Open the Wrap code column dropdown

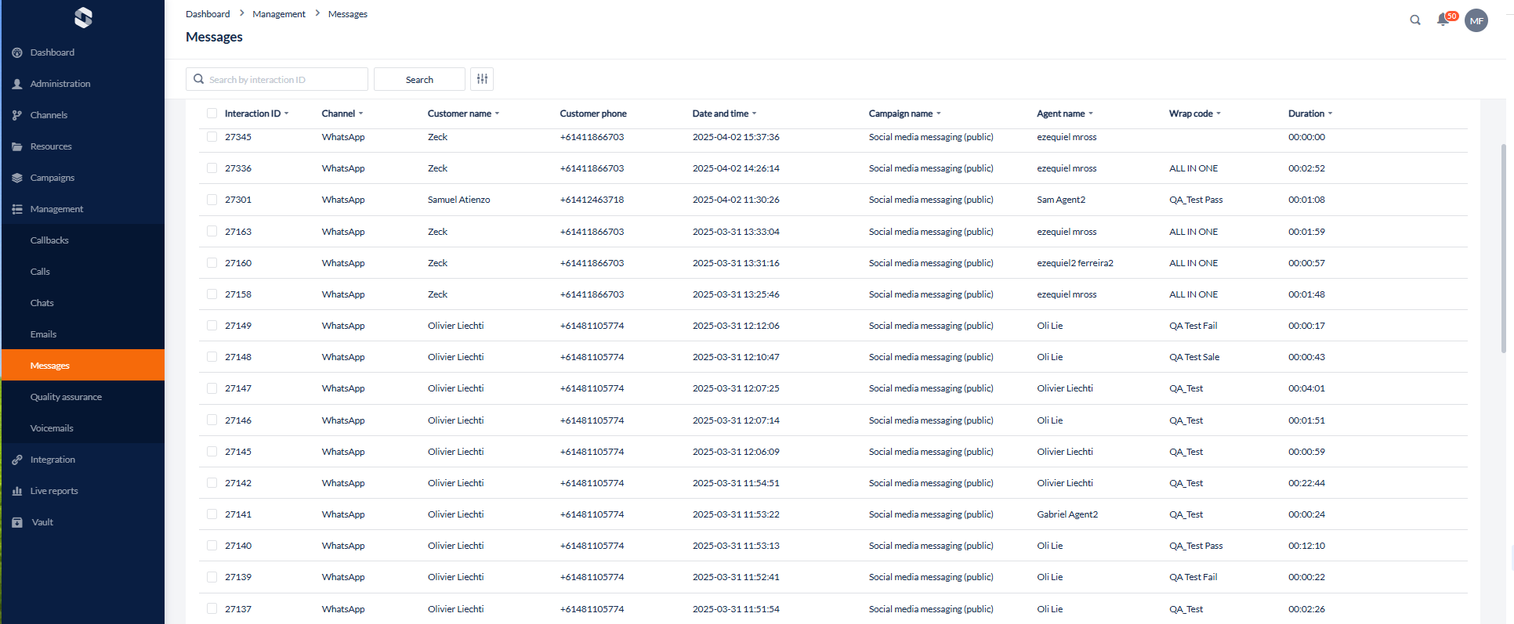1219,114
